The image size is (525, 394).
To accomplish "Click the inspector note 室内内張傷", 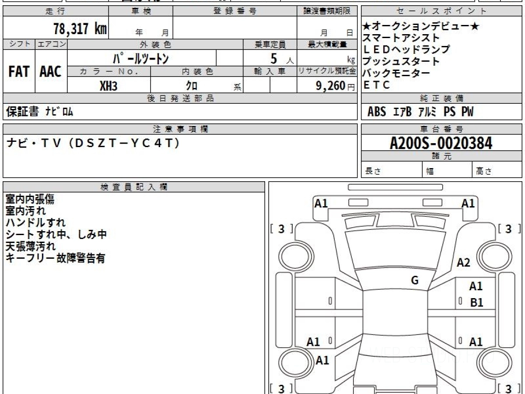I will point(30,199).
